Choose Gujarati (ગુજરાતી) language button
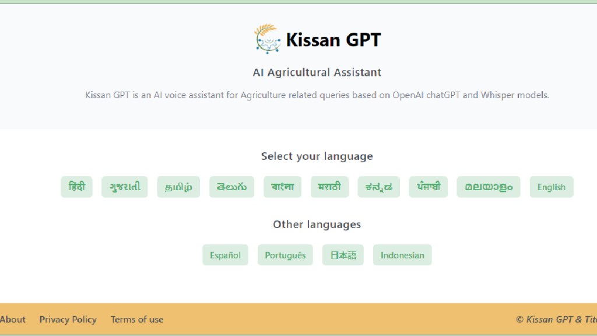The width and height of the screenshot is (597, 336). 125,187
